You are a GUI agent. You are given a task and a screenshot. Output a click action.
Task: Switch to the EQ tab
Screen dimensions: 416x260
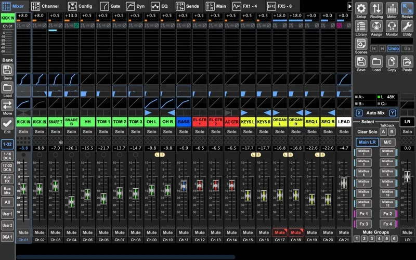coord(159,6)
